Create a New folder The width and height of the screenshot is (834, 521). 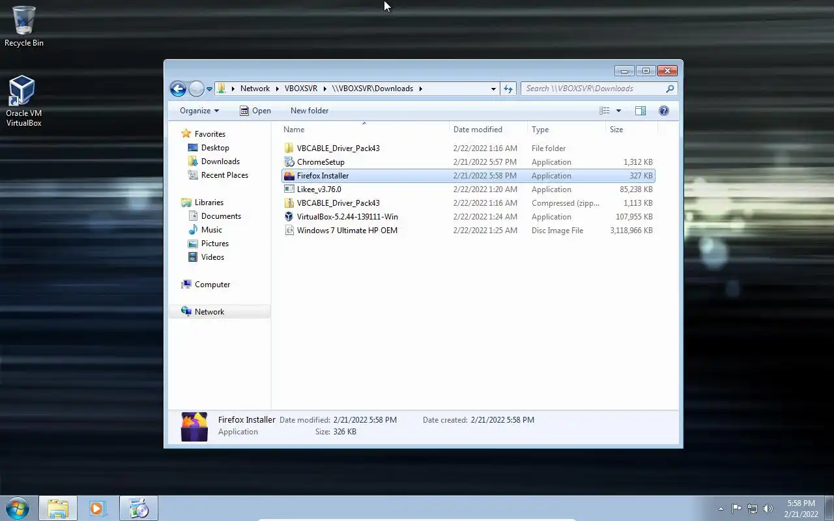(309, 111)
